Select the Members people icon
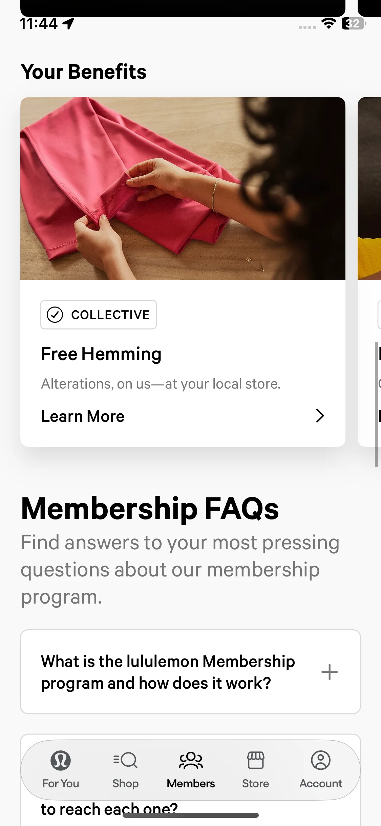 coord(191,760)
